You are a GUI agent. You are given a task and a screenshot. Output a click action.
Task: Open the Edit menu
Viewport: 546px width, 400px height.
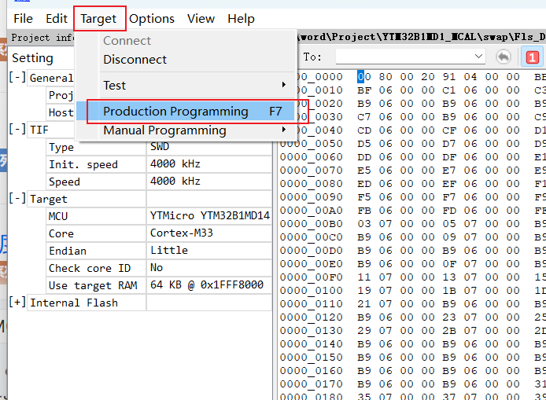[x=57, y=18]
